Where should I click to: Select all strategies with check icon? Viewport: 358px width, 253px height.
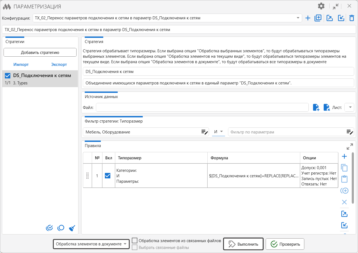[x=49, y=228]
